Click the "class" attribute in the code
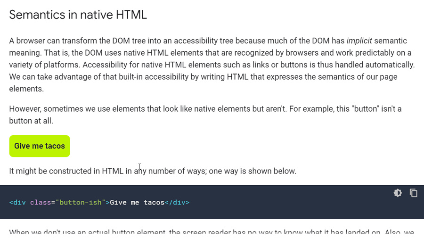 point(41,203)
